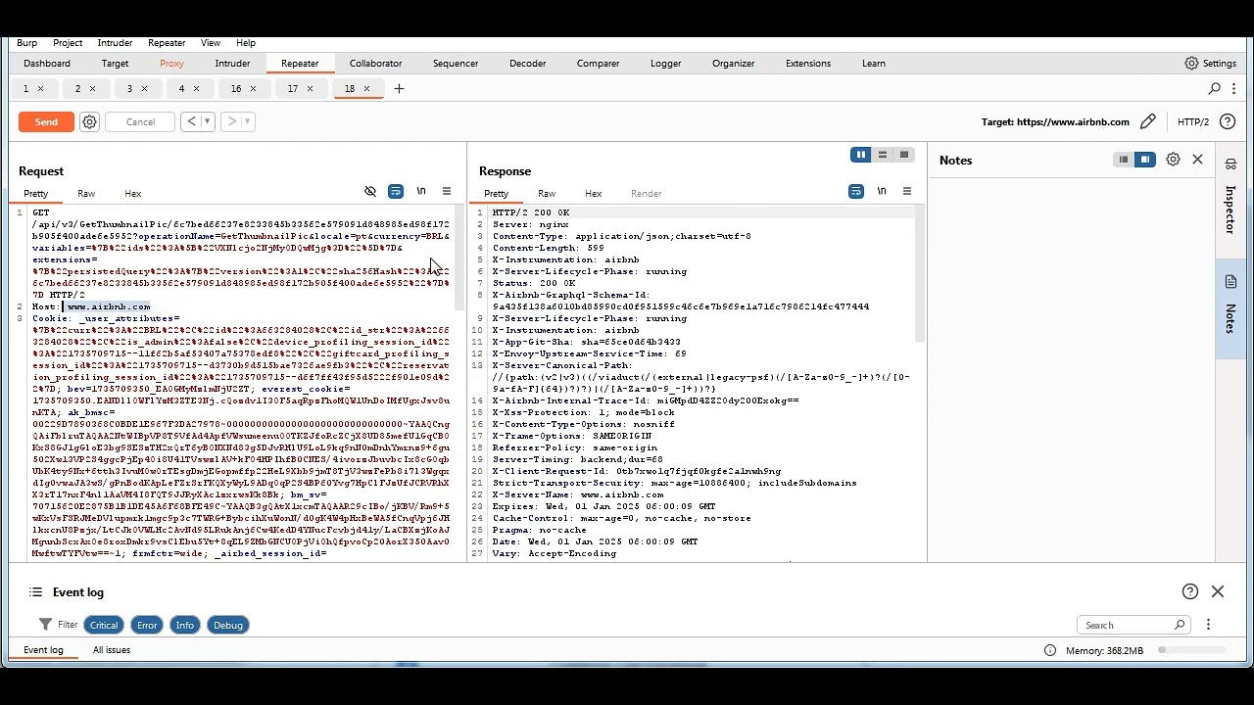This screenshot has height=705, width=1254.
Task: Close repeater tab 18
Action: [x=366, y=88]
